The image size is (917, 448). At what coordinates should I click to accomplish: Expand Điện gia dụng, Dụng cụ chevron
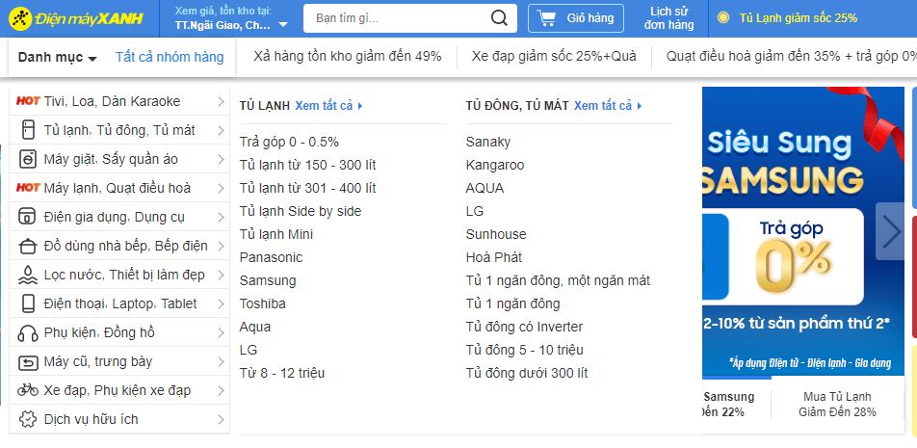[221, 217]
